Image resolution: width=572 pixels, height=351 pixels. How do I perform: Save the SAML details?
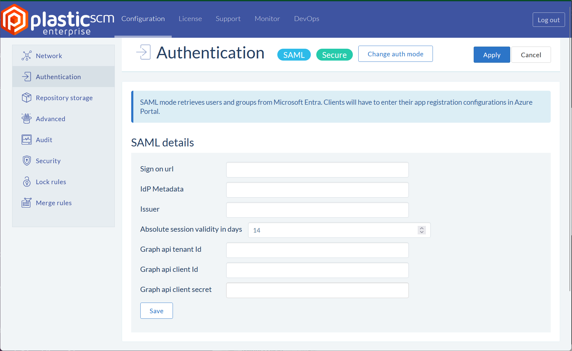[156, 311]
